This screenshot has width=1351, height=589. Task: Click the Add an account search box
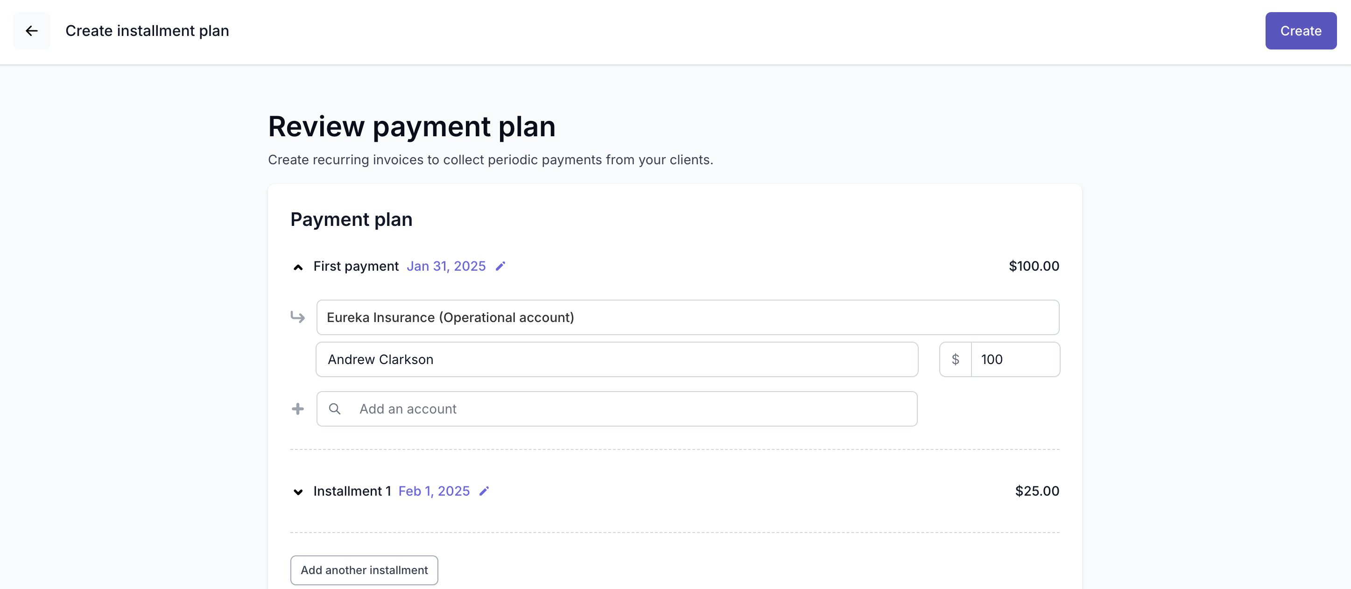click(x=617, y=408)
